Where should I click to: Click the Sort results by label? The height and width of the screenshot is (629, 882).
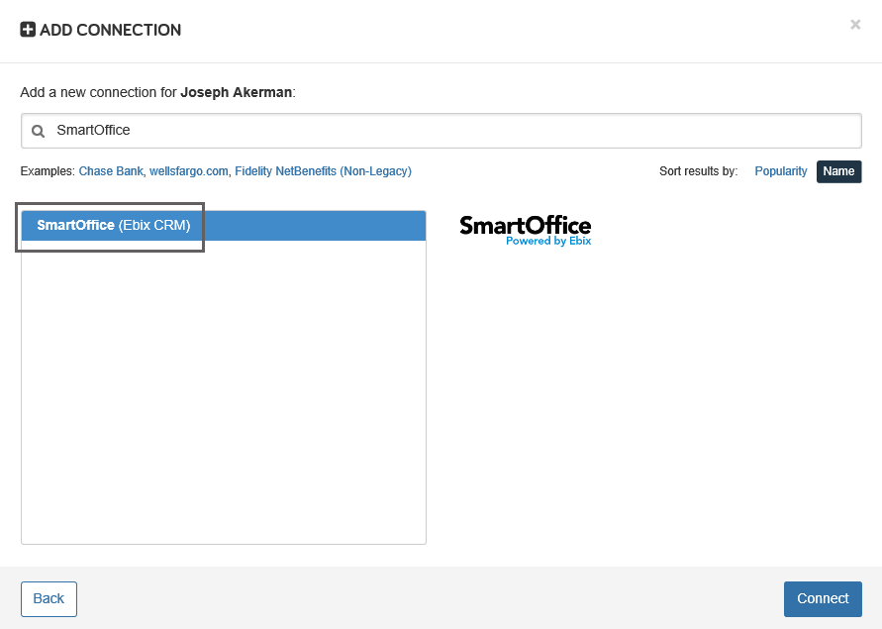pos(698,170)
